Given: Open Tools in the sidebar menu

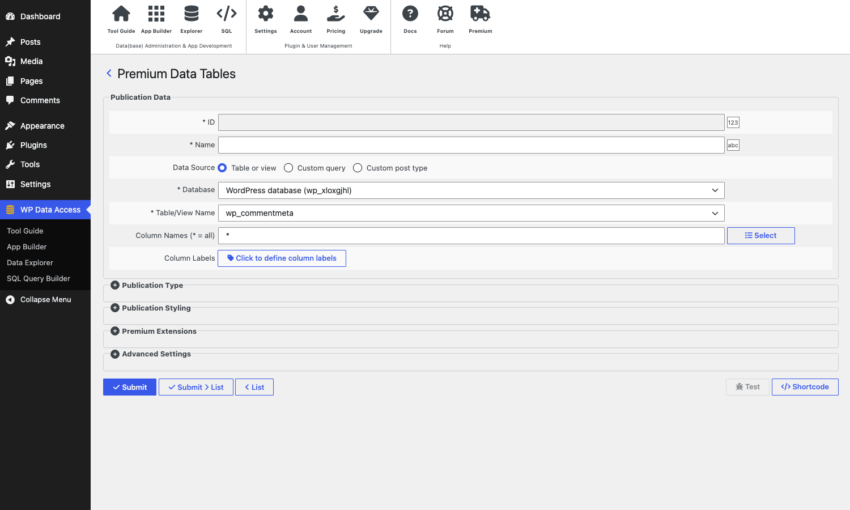Looking at the screenshot, I should coord(45,164).
